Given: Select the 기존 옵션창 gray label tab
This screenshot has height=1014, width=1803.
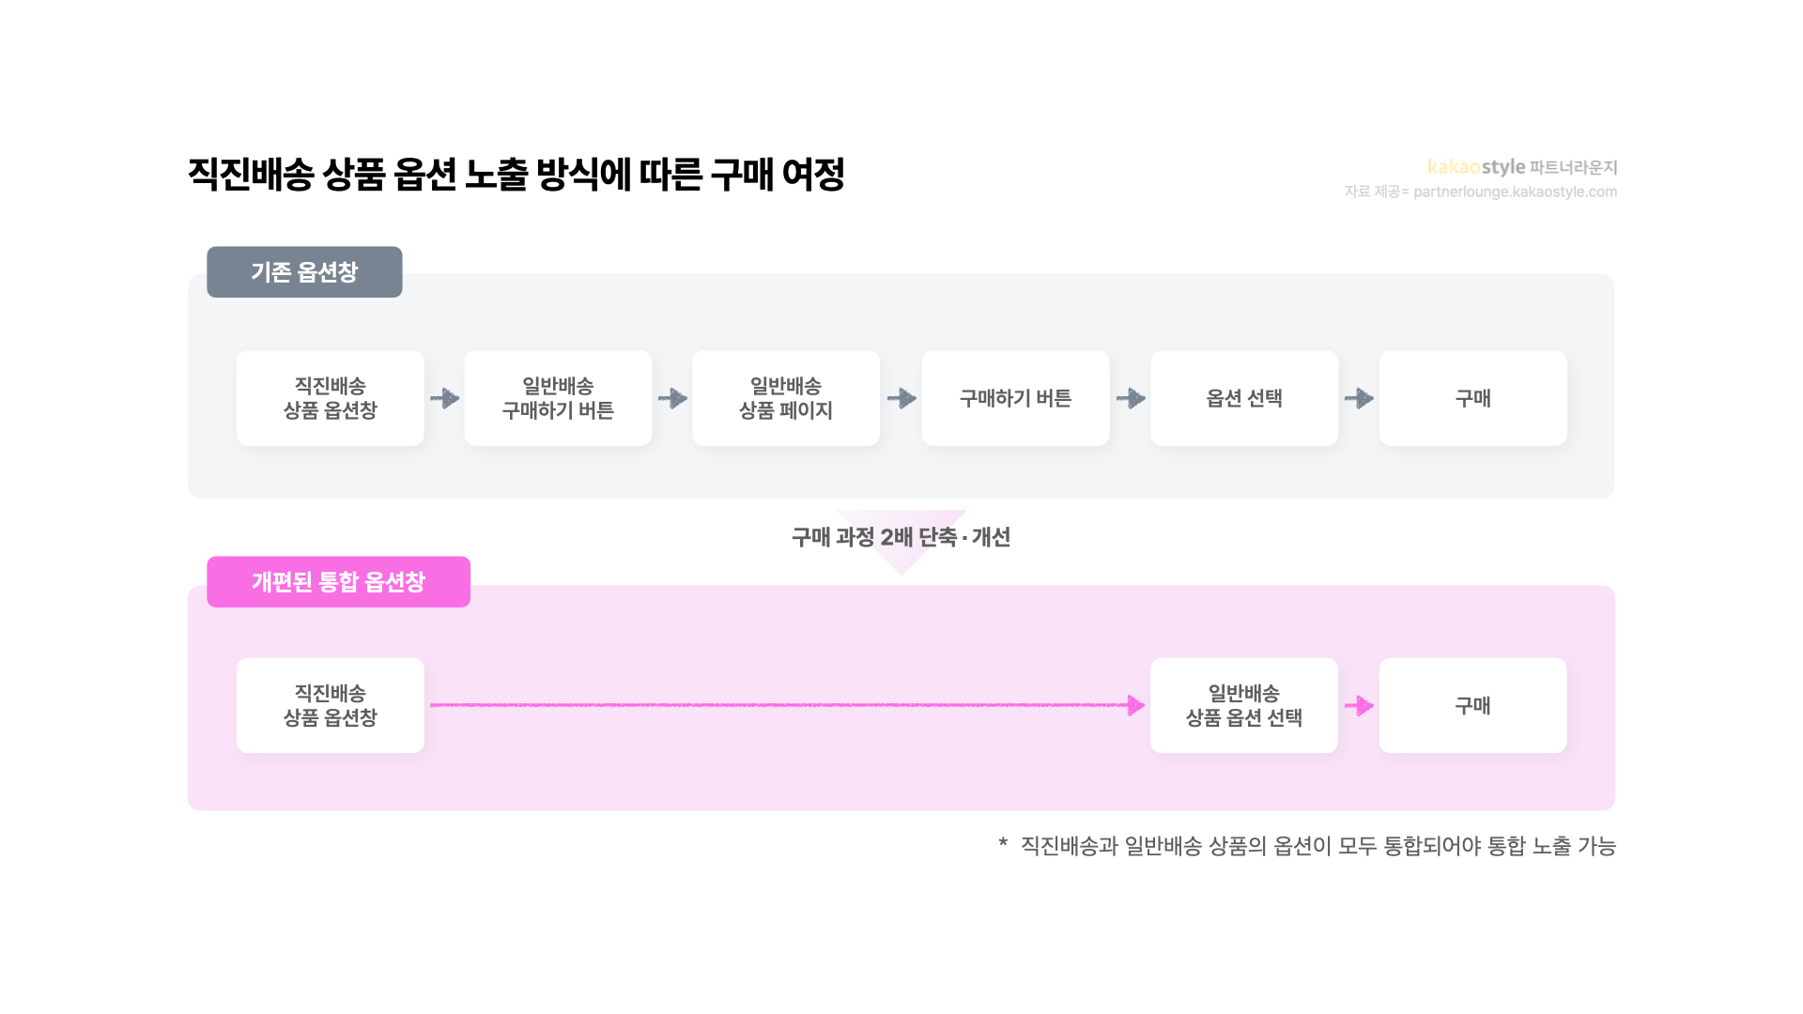Looking at the screenshot, I should pos(304,272).
